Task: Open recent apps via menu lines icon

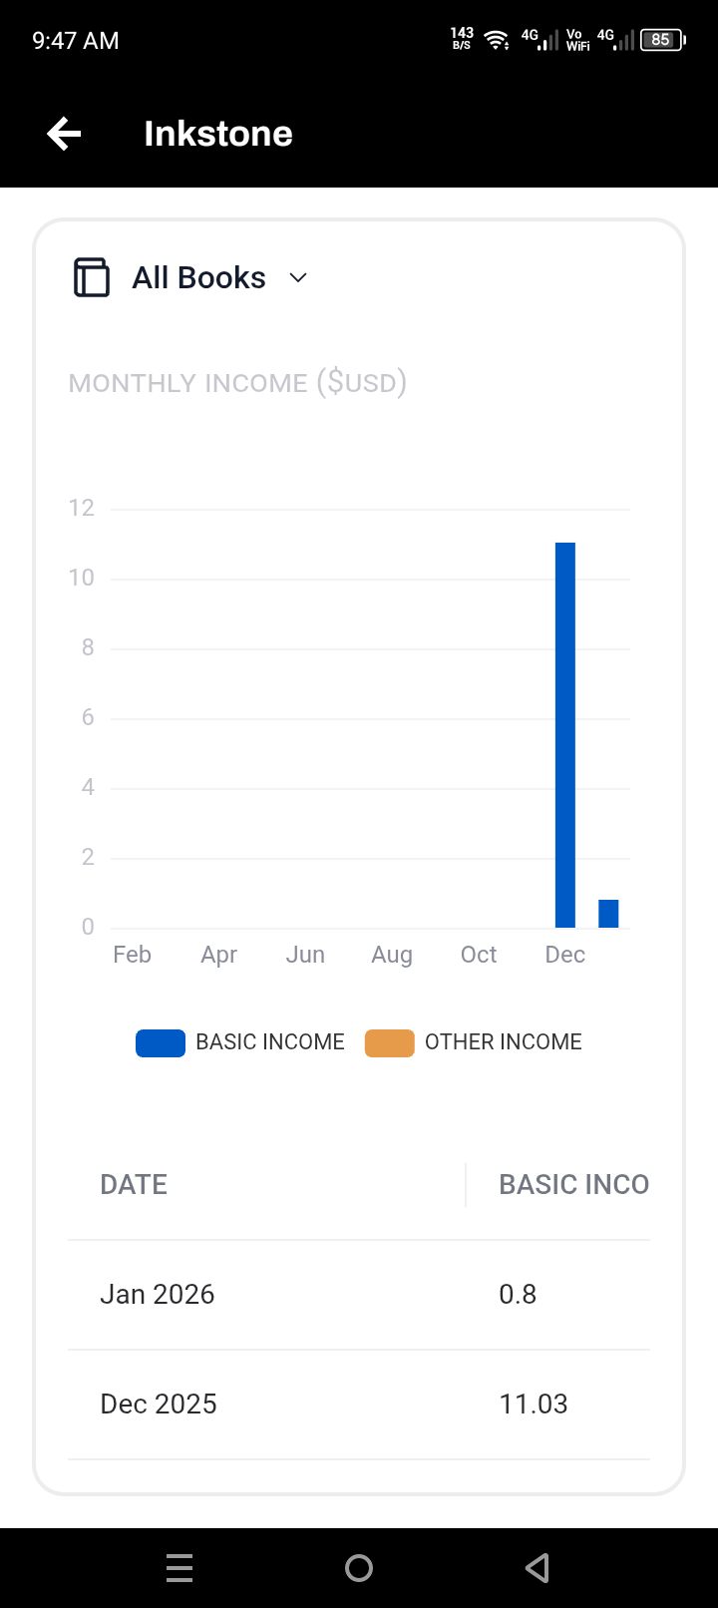Action: (179, 1568)
